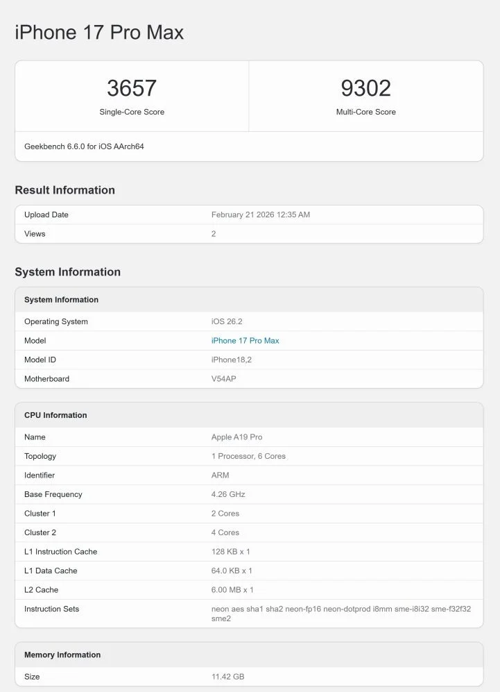This screenshot has height=692, width=500.
Task: Click the Apple A19 Pro CPU name
Action: click(x=236, y=437)
